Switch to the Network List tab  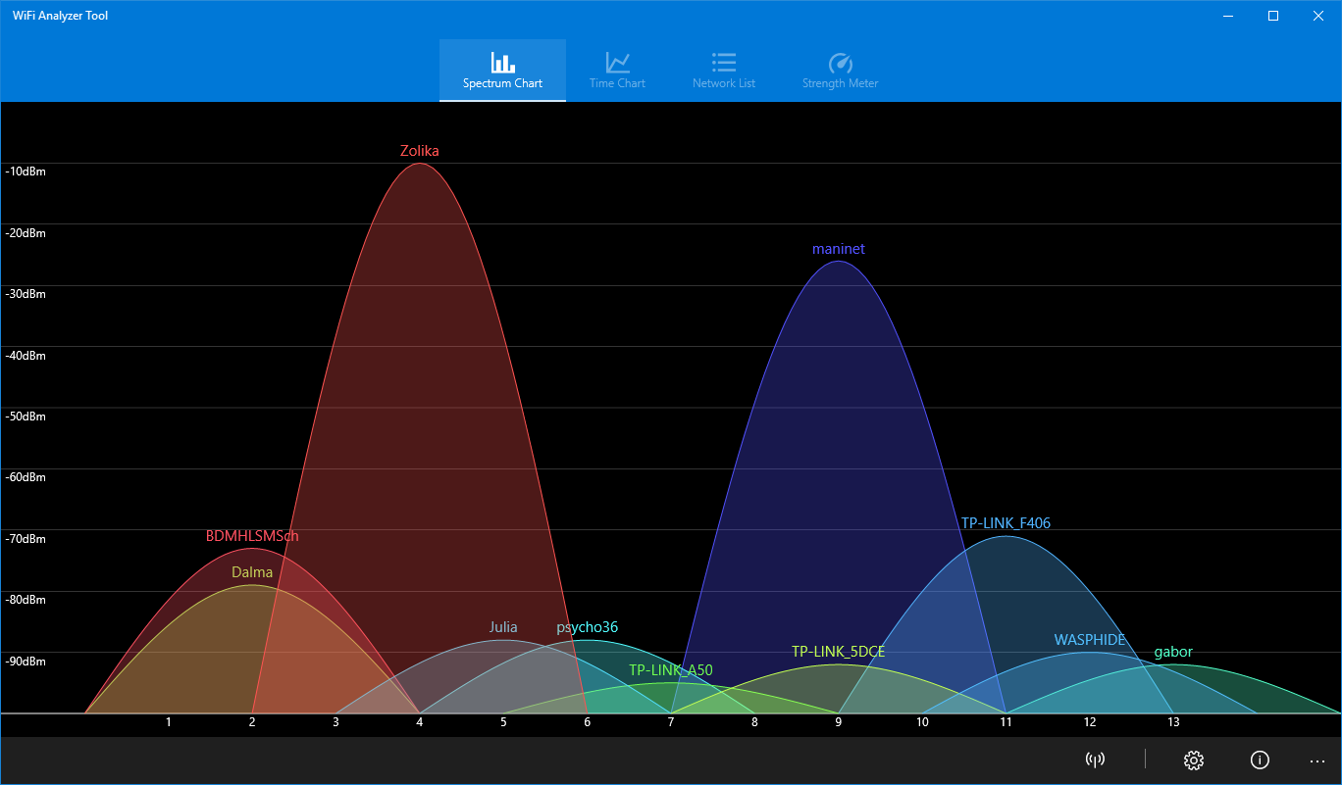pos(723,69)
